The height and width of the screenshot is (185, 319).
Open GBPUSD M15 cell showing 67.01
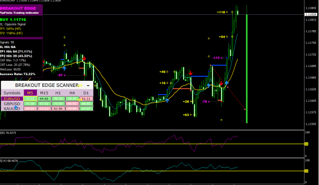pyautogui.click(x=44, y=104)
